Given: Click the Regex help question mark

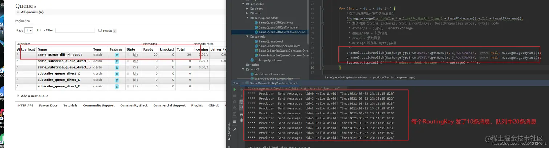Looking at the screenshot, I should 115,31.
